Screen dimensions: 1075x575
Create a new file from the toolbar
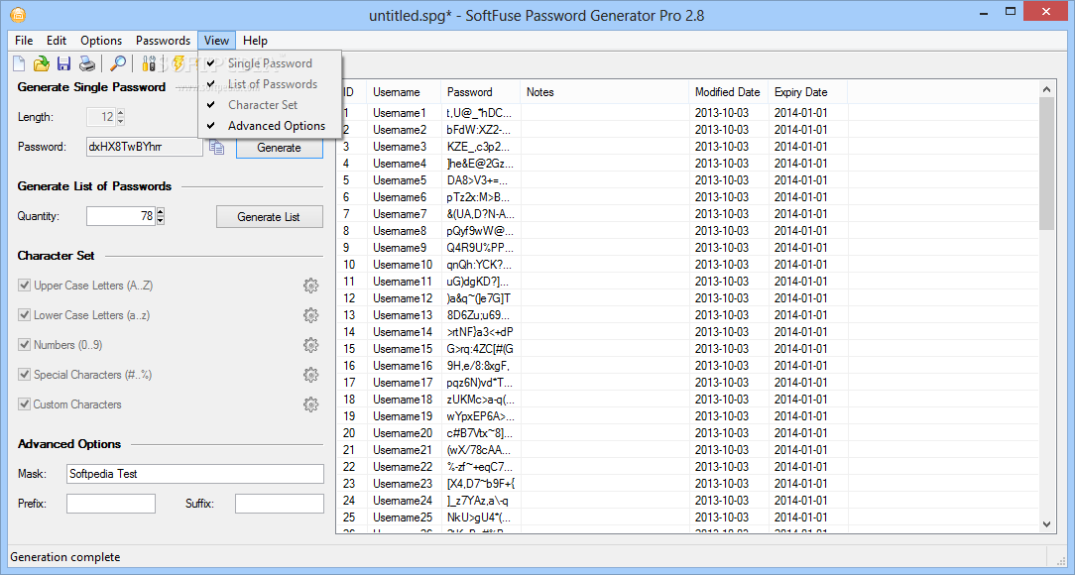pyautogui.click(x=19, y=64)
